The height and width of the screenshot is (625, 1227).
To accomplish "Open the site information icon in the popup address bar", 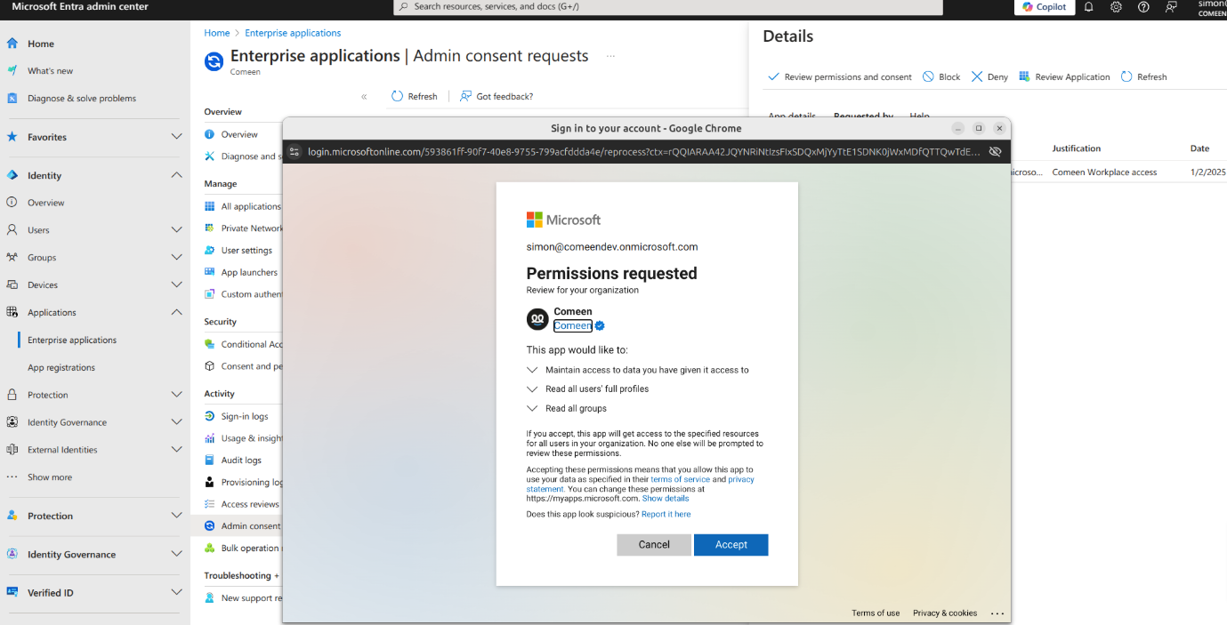I will click(x=295, y=152).
